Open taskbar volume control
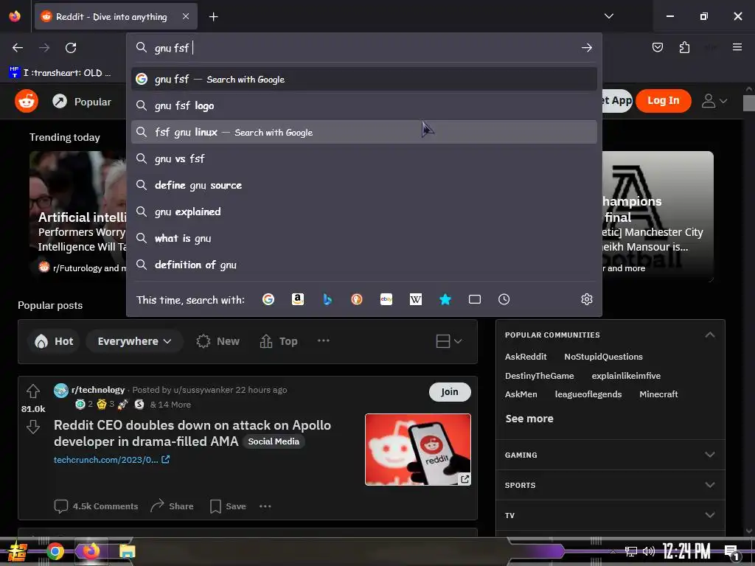 (649, 551)
